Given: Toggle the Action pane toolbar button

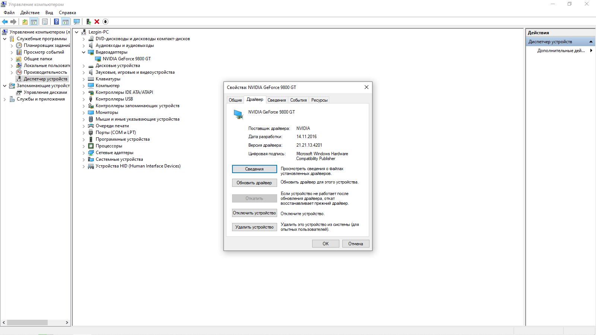Looking at the screenshot, I should (66, 22).
